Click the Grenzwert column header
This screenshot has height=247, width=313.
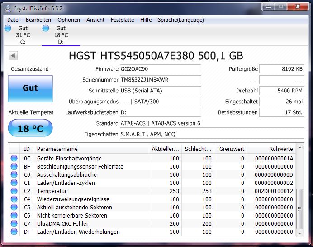[x=231, y=149]
